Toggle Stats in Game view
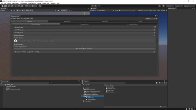 (x=158, y=10)
